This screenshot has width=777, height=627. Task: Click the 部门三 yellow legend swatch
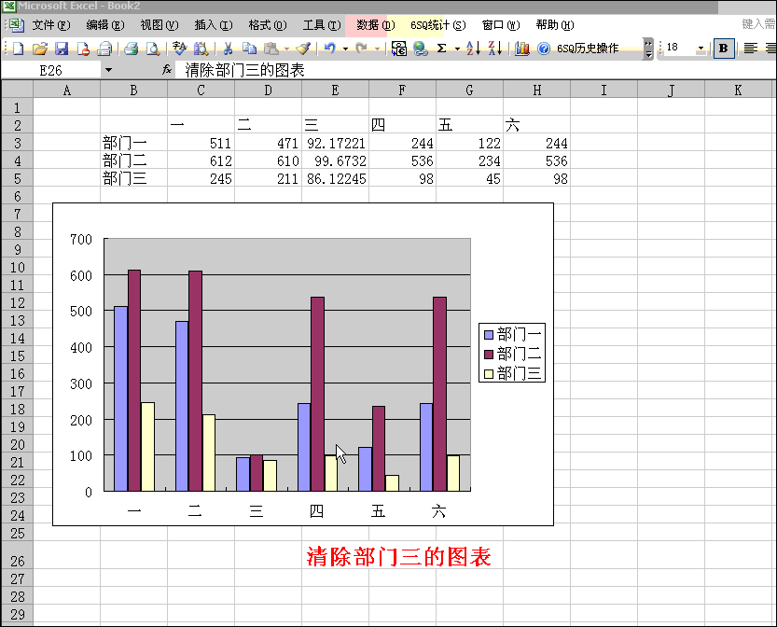click(489, 374)
